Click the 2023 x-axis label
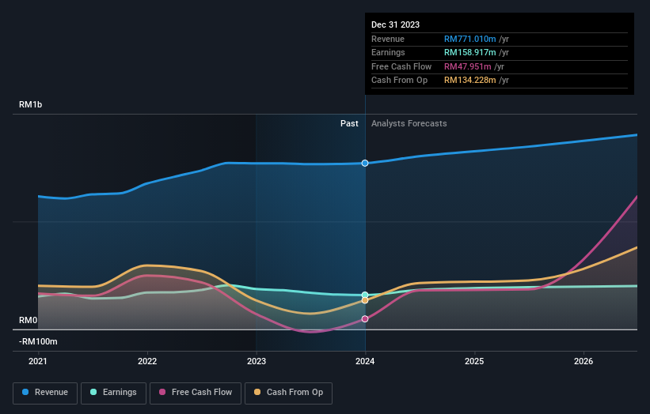650x414 pixels. pyautogui.click(x=257, y=361)
